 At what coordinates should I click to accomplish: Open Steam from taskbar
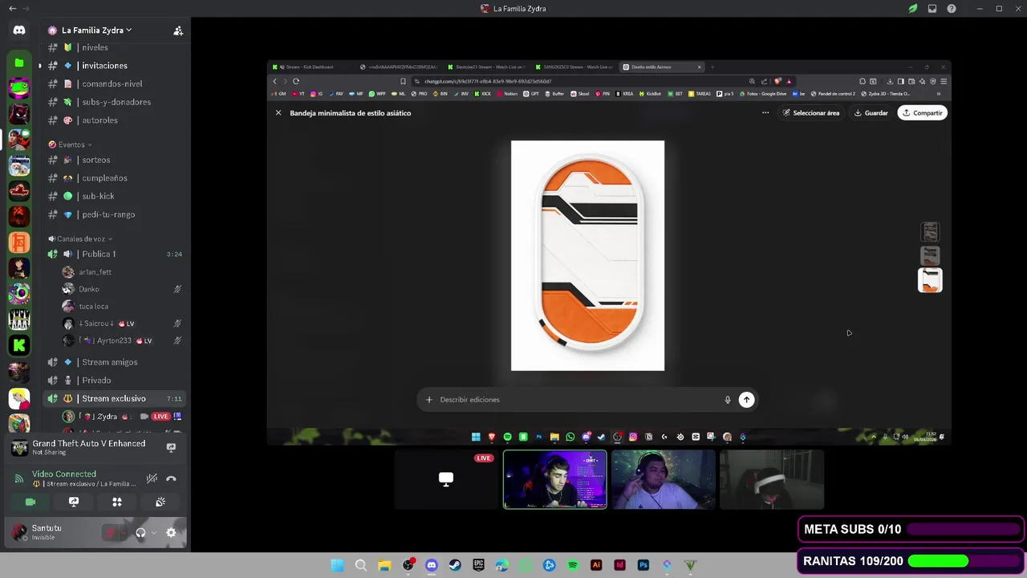(x=455, y=565)
